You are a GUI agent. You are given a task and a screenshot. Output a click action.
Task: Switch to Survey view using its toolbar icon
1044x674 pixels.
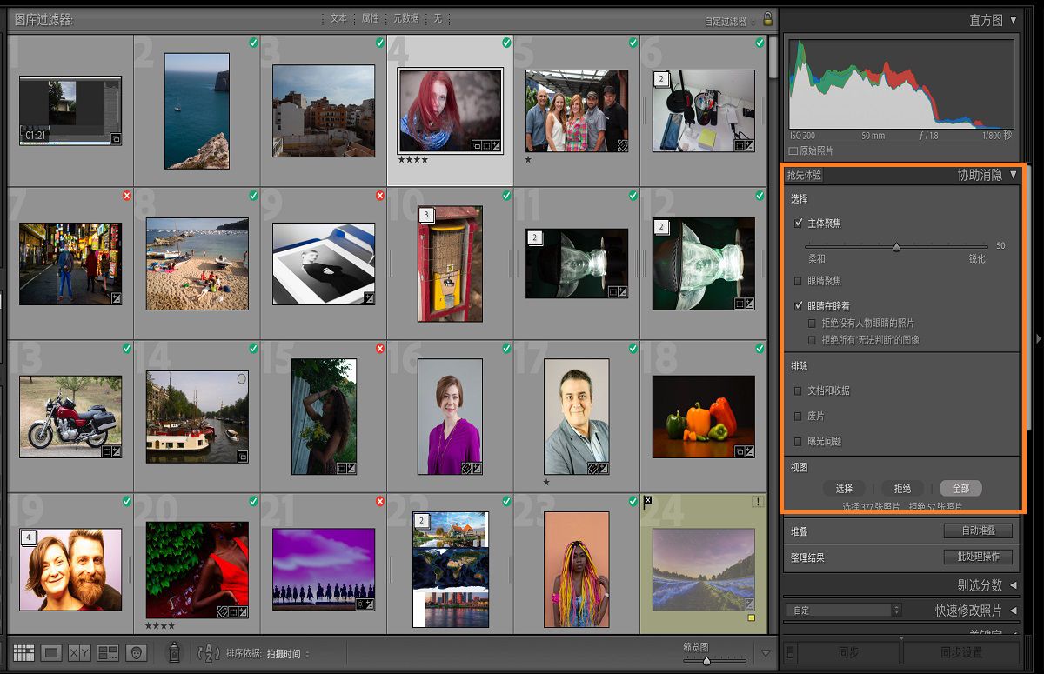(x=107, y=653)
